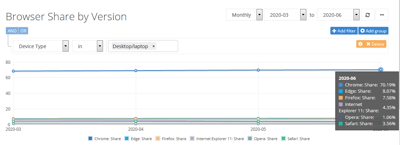Expand the 2020-03 start date dropdown
This screenshot has width=400, height=145.
pyautogui.click(x=303, y=15)
